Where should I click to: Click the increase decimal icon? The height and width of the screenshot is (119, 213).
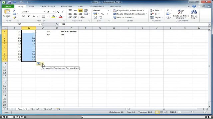95,17
